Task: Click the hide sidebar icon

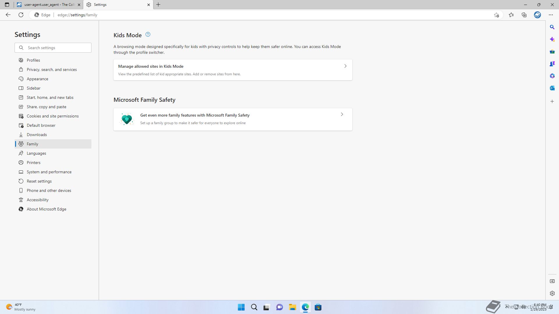Action: [552, 281]
